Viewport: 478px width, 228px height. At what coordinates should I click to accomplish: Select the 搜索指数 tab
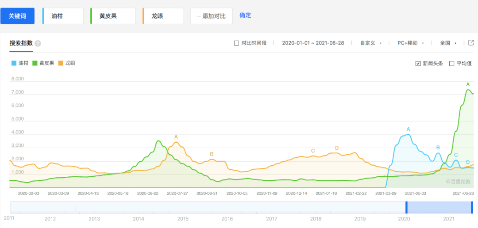point(21,43)
